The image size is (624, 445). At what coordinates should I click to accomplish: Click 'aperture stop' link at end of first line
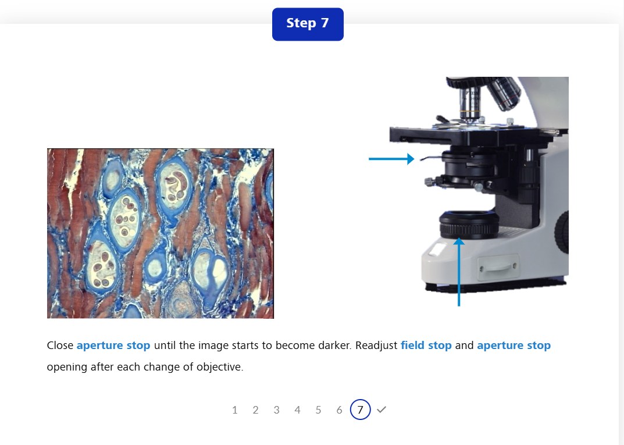514,346
